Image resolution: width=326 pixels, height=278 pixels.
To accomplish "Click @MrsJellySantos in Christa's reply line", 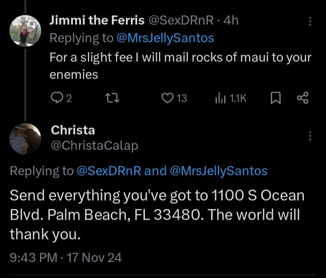I will (218, 170).
